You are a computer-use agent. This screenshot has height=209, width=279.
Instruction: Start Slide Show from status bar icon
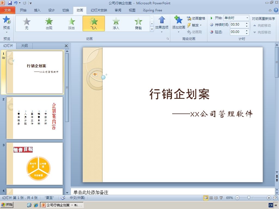click(x=221, y=198)
